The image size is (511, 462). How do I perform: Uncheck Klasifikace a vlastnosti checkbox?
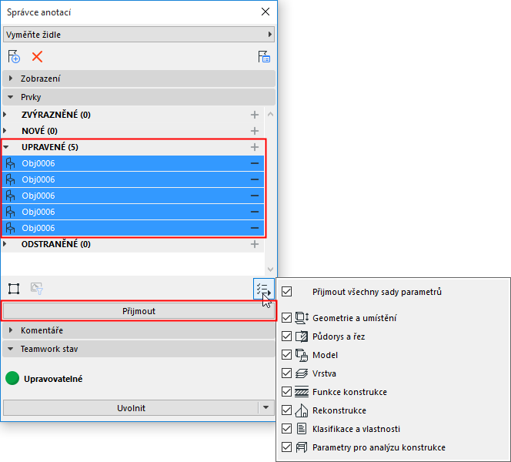(x=287, y=429)
